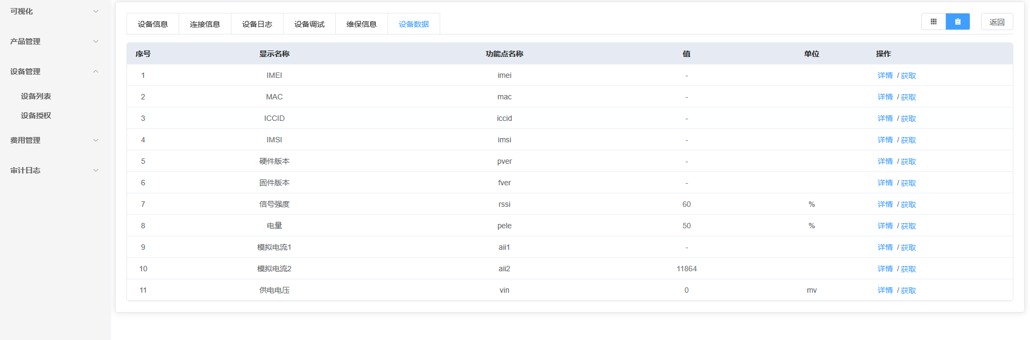
Task: Click the 显示名称 column header
Action: click(274, 54)
